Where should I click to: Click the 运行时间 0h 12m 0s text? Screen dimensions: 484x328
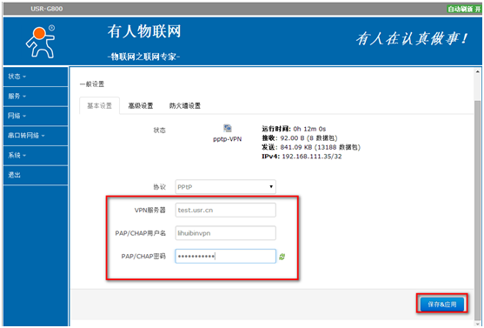click(x=294, y=129)
